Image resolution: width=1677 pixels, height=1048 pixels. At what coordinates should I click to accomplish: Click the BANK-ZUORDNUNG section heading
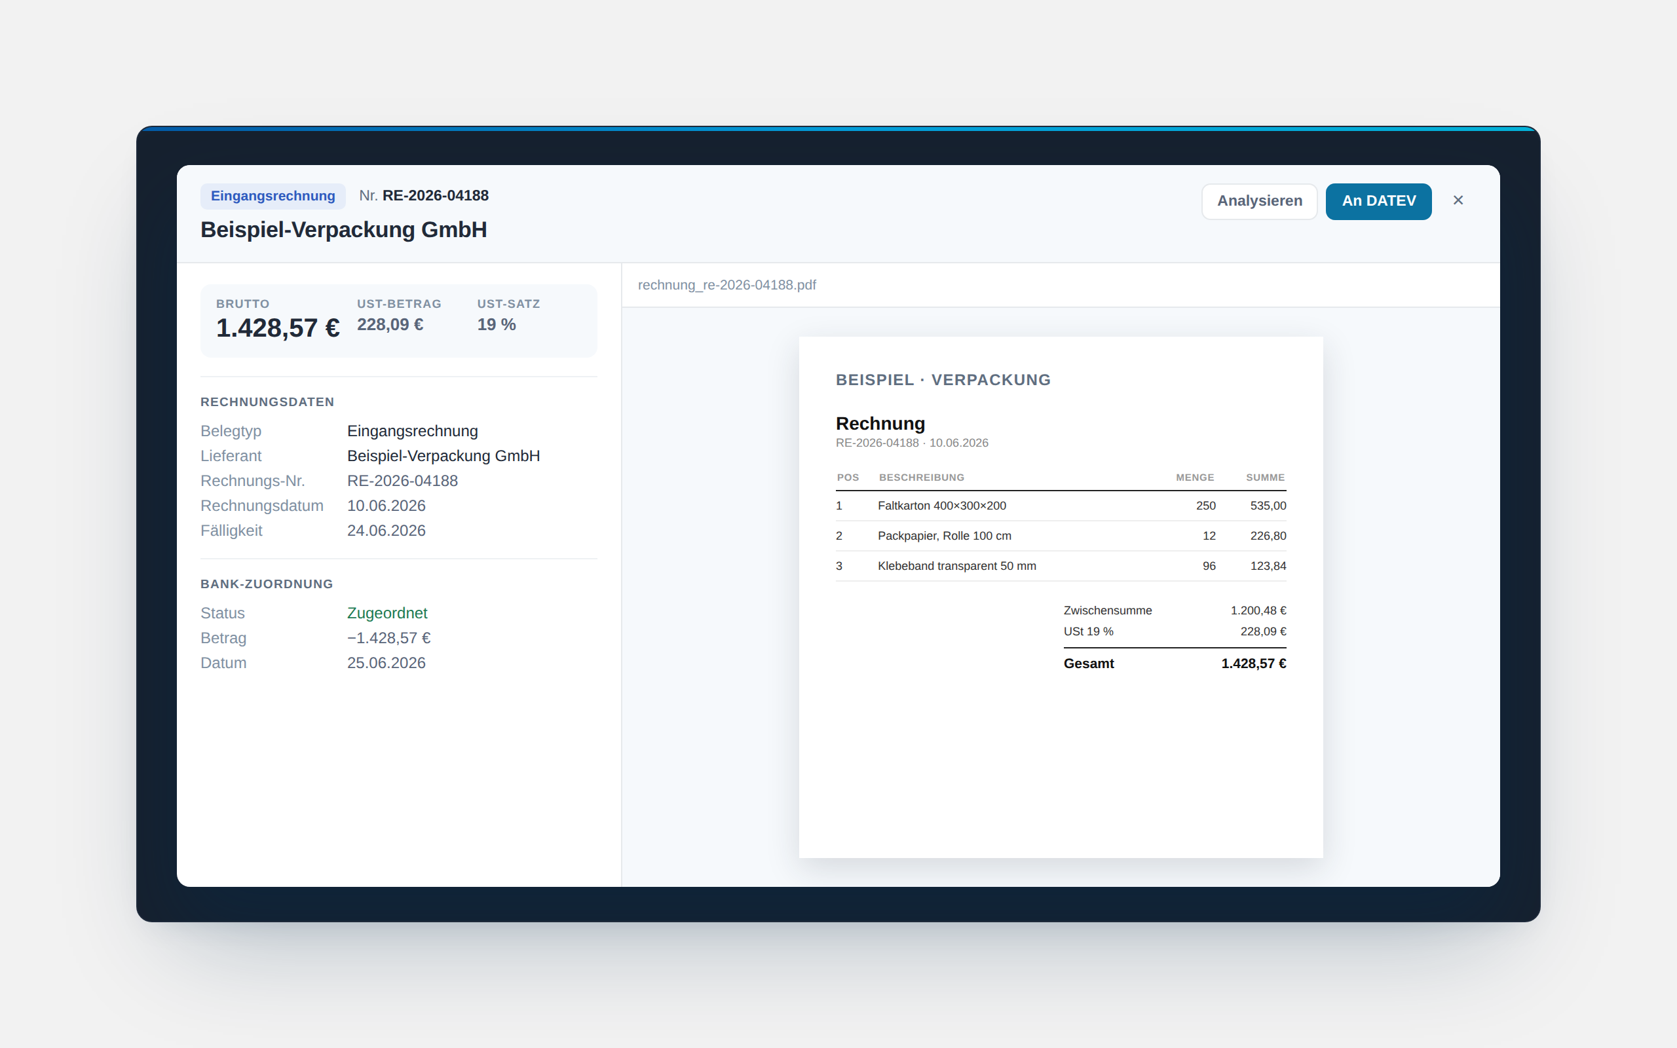pyautogui.click(x=267, y=584)
